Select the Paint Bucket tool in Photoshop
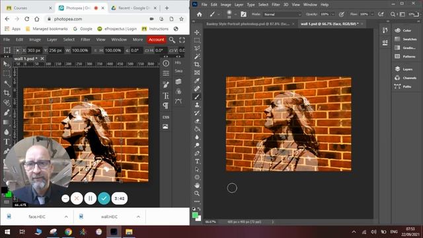 click(197, 129)
